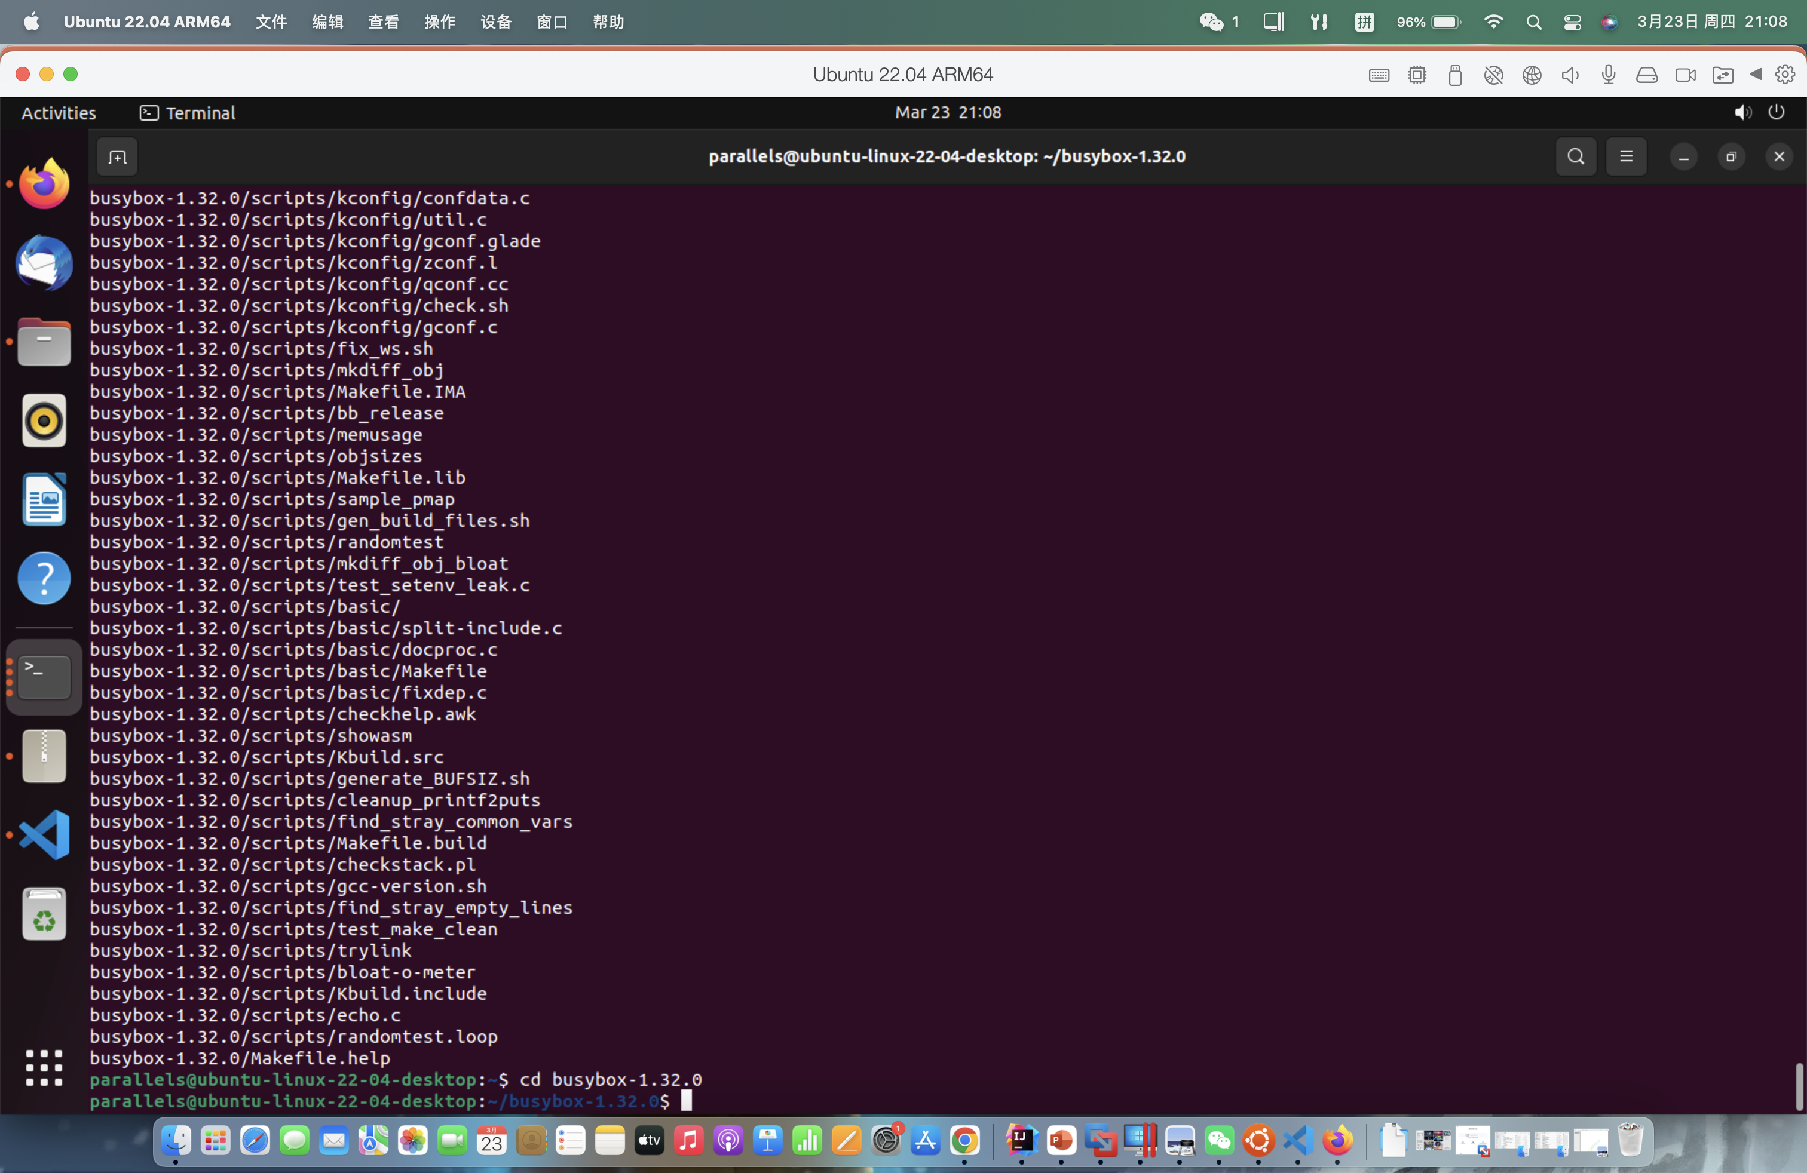Viewport: 1807px width, 1173px height.
Task: Open the USB device icon in Parallels toolbar
Action: click(1454, 75)
